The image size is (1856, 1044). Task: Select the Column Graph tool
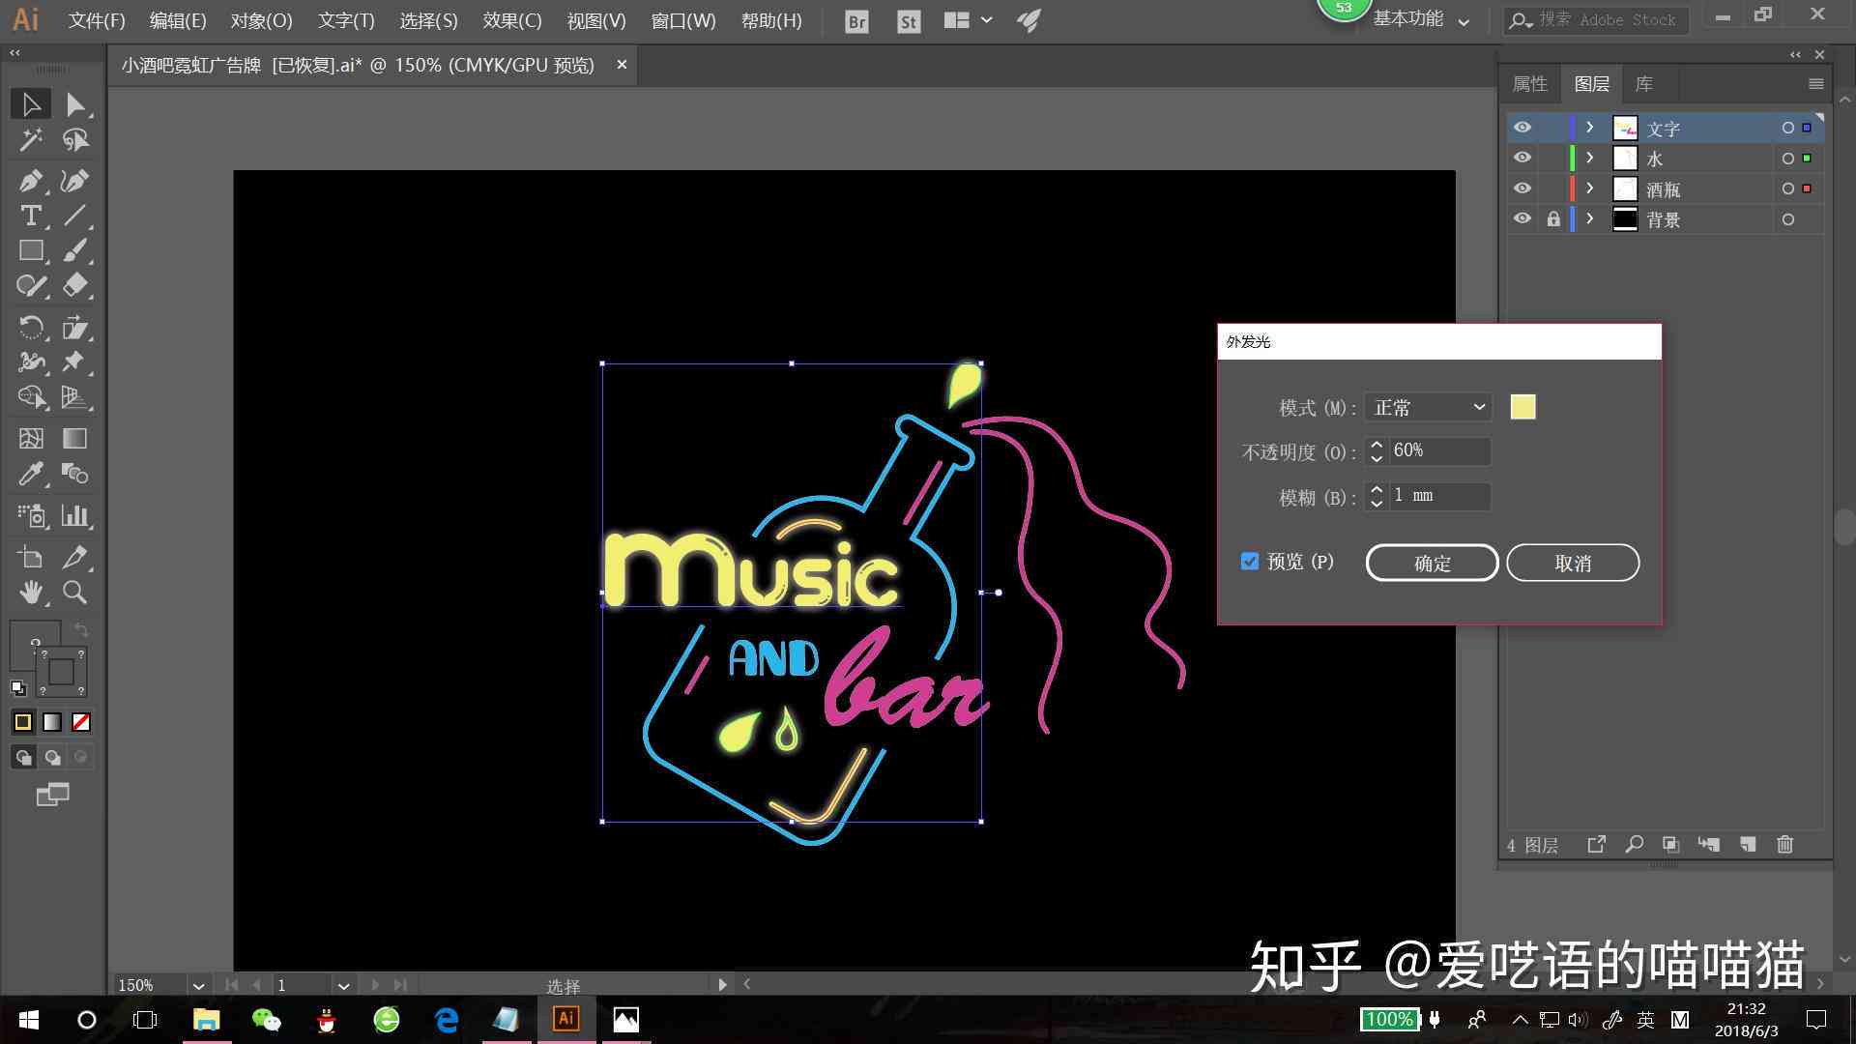75,515
